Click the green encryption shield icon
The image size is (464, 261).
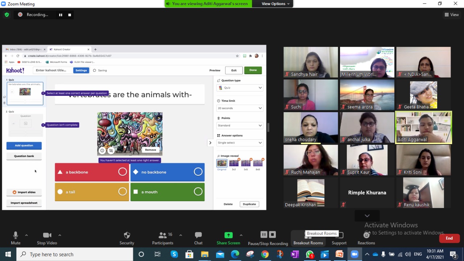[7, 15]
